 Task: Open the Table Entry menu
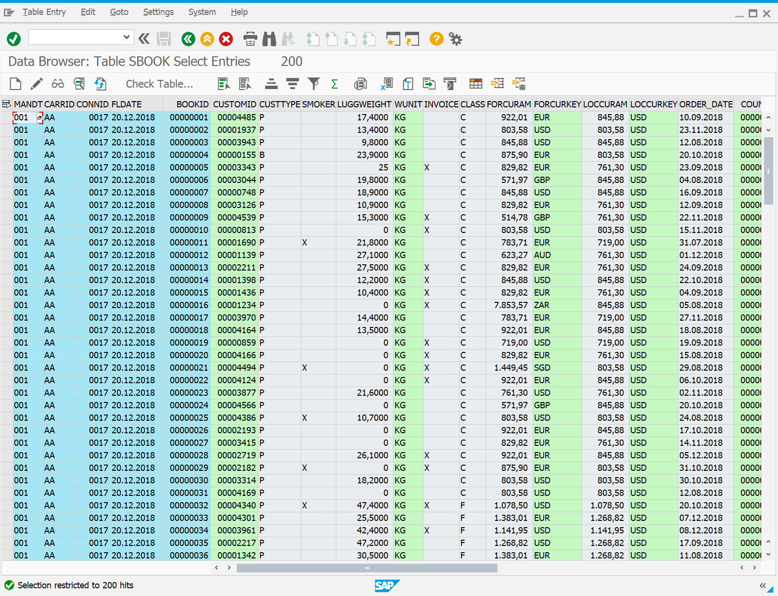tap(44, 12)
